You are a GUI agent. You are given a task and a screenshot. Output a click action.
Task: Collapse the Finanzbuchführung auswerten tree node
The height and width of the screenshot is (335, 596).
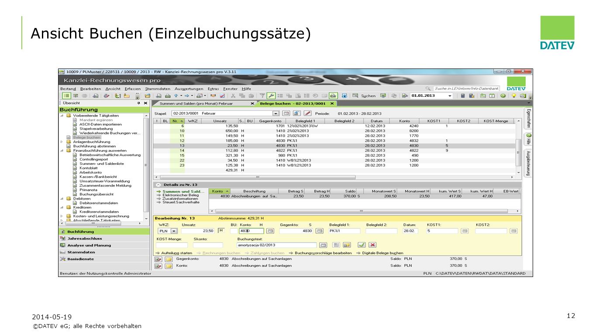[62, 150]
